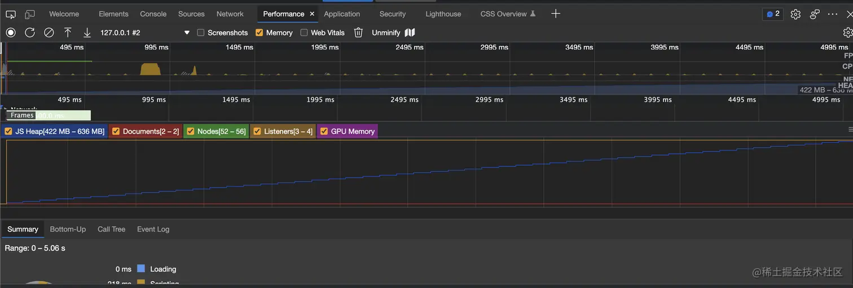
Task: Enable the Web Vitals checkbox
Action: coord(304,33)
